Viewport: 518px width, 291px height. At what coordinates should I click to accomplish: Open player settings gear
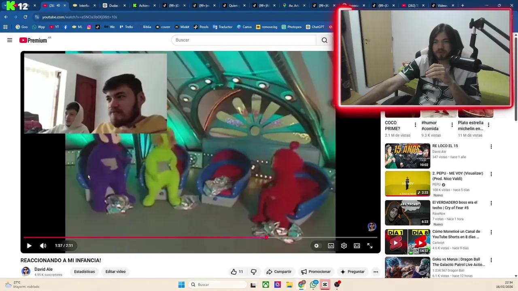[344, 245]
